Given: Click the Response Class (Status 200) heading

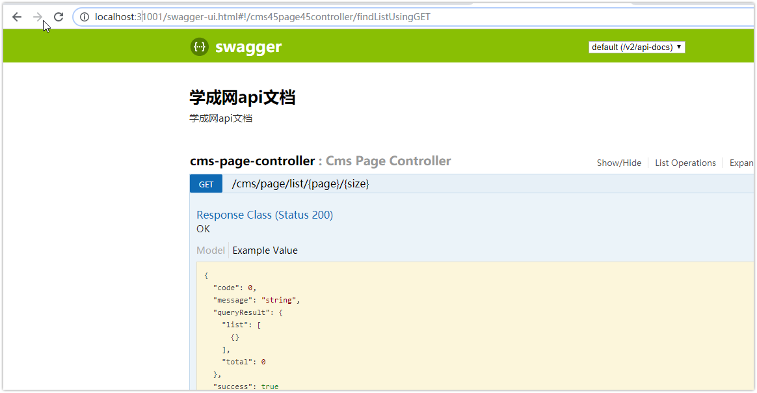Looking at the screenshot, I should [x=265, y=215].
